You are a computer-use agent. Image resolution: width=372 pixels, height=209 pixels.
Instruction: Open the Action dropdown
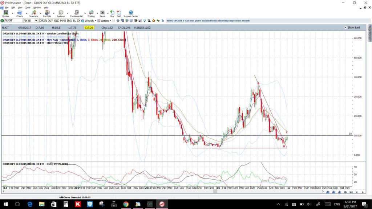[110, 21]
